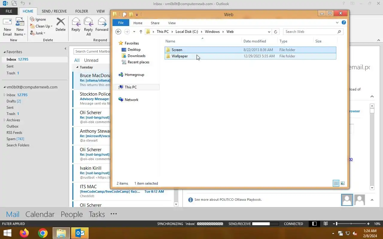
Task: Click Delete button in Outlook ribbon
Action: coord(60,24)
